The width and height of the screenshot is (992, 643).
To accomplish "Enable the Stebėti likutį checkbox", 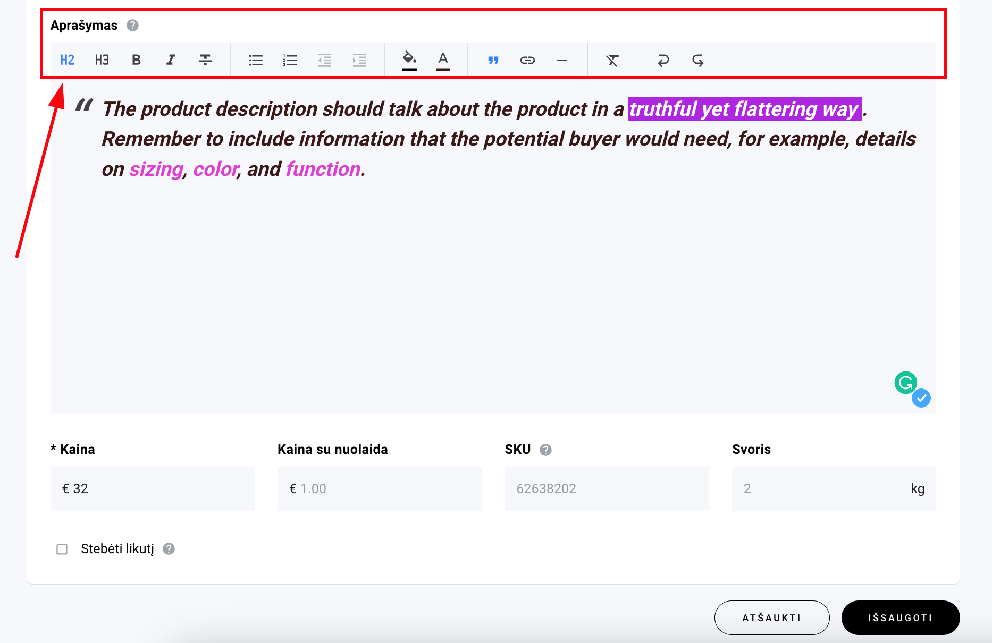I will pos(62,549).
